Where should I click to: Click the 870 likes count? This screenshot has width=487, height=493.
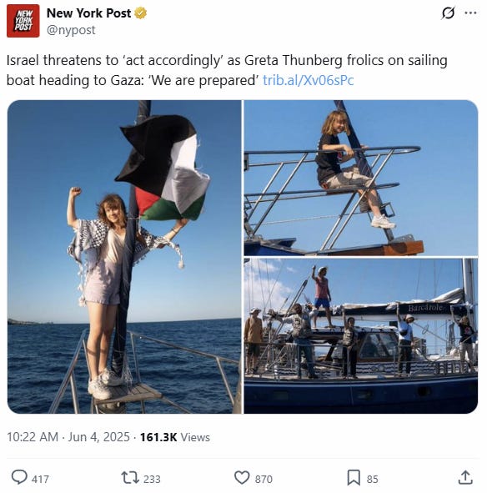click(264, 479)
